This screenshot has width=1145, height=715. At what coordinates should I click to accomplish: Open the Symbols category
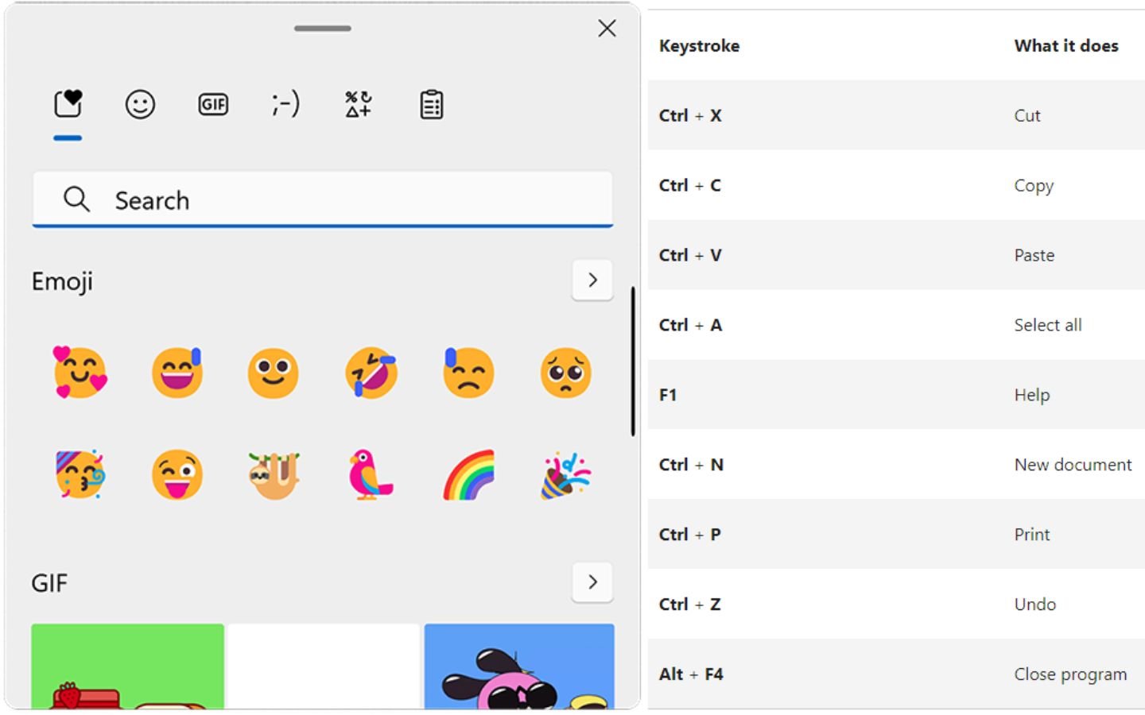point(356,104)
